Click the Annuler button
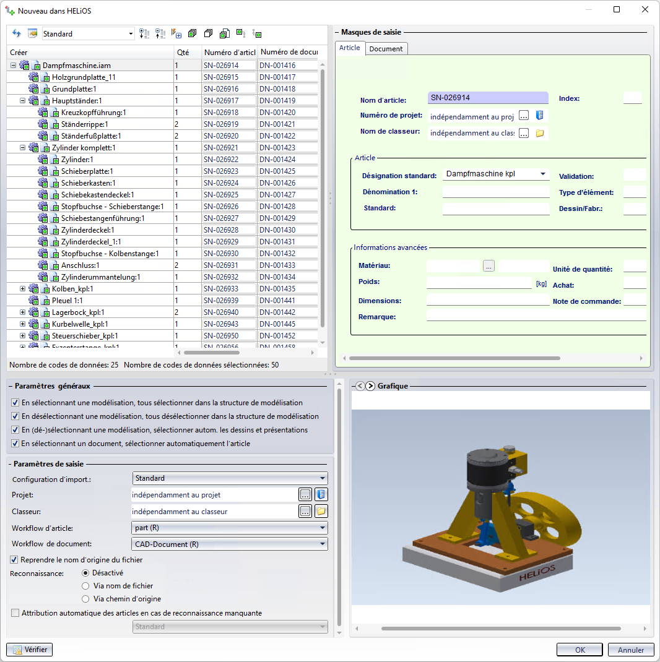 click(631, 650)
